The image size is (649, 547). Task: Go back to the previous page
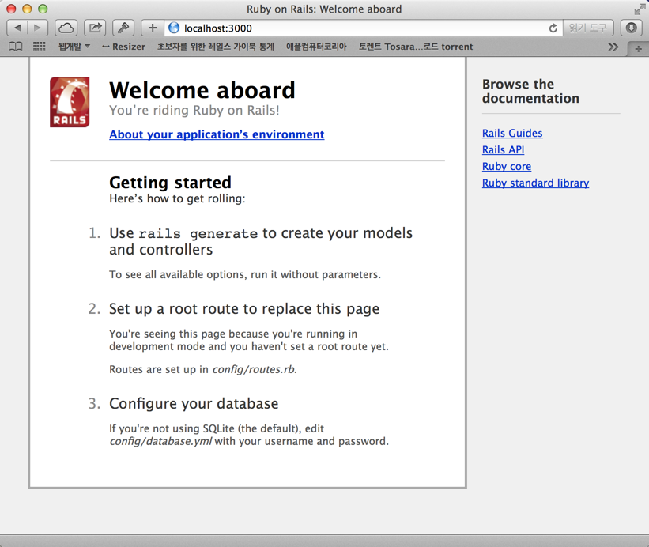[x=17, y=28]
